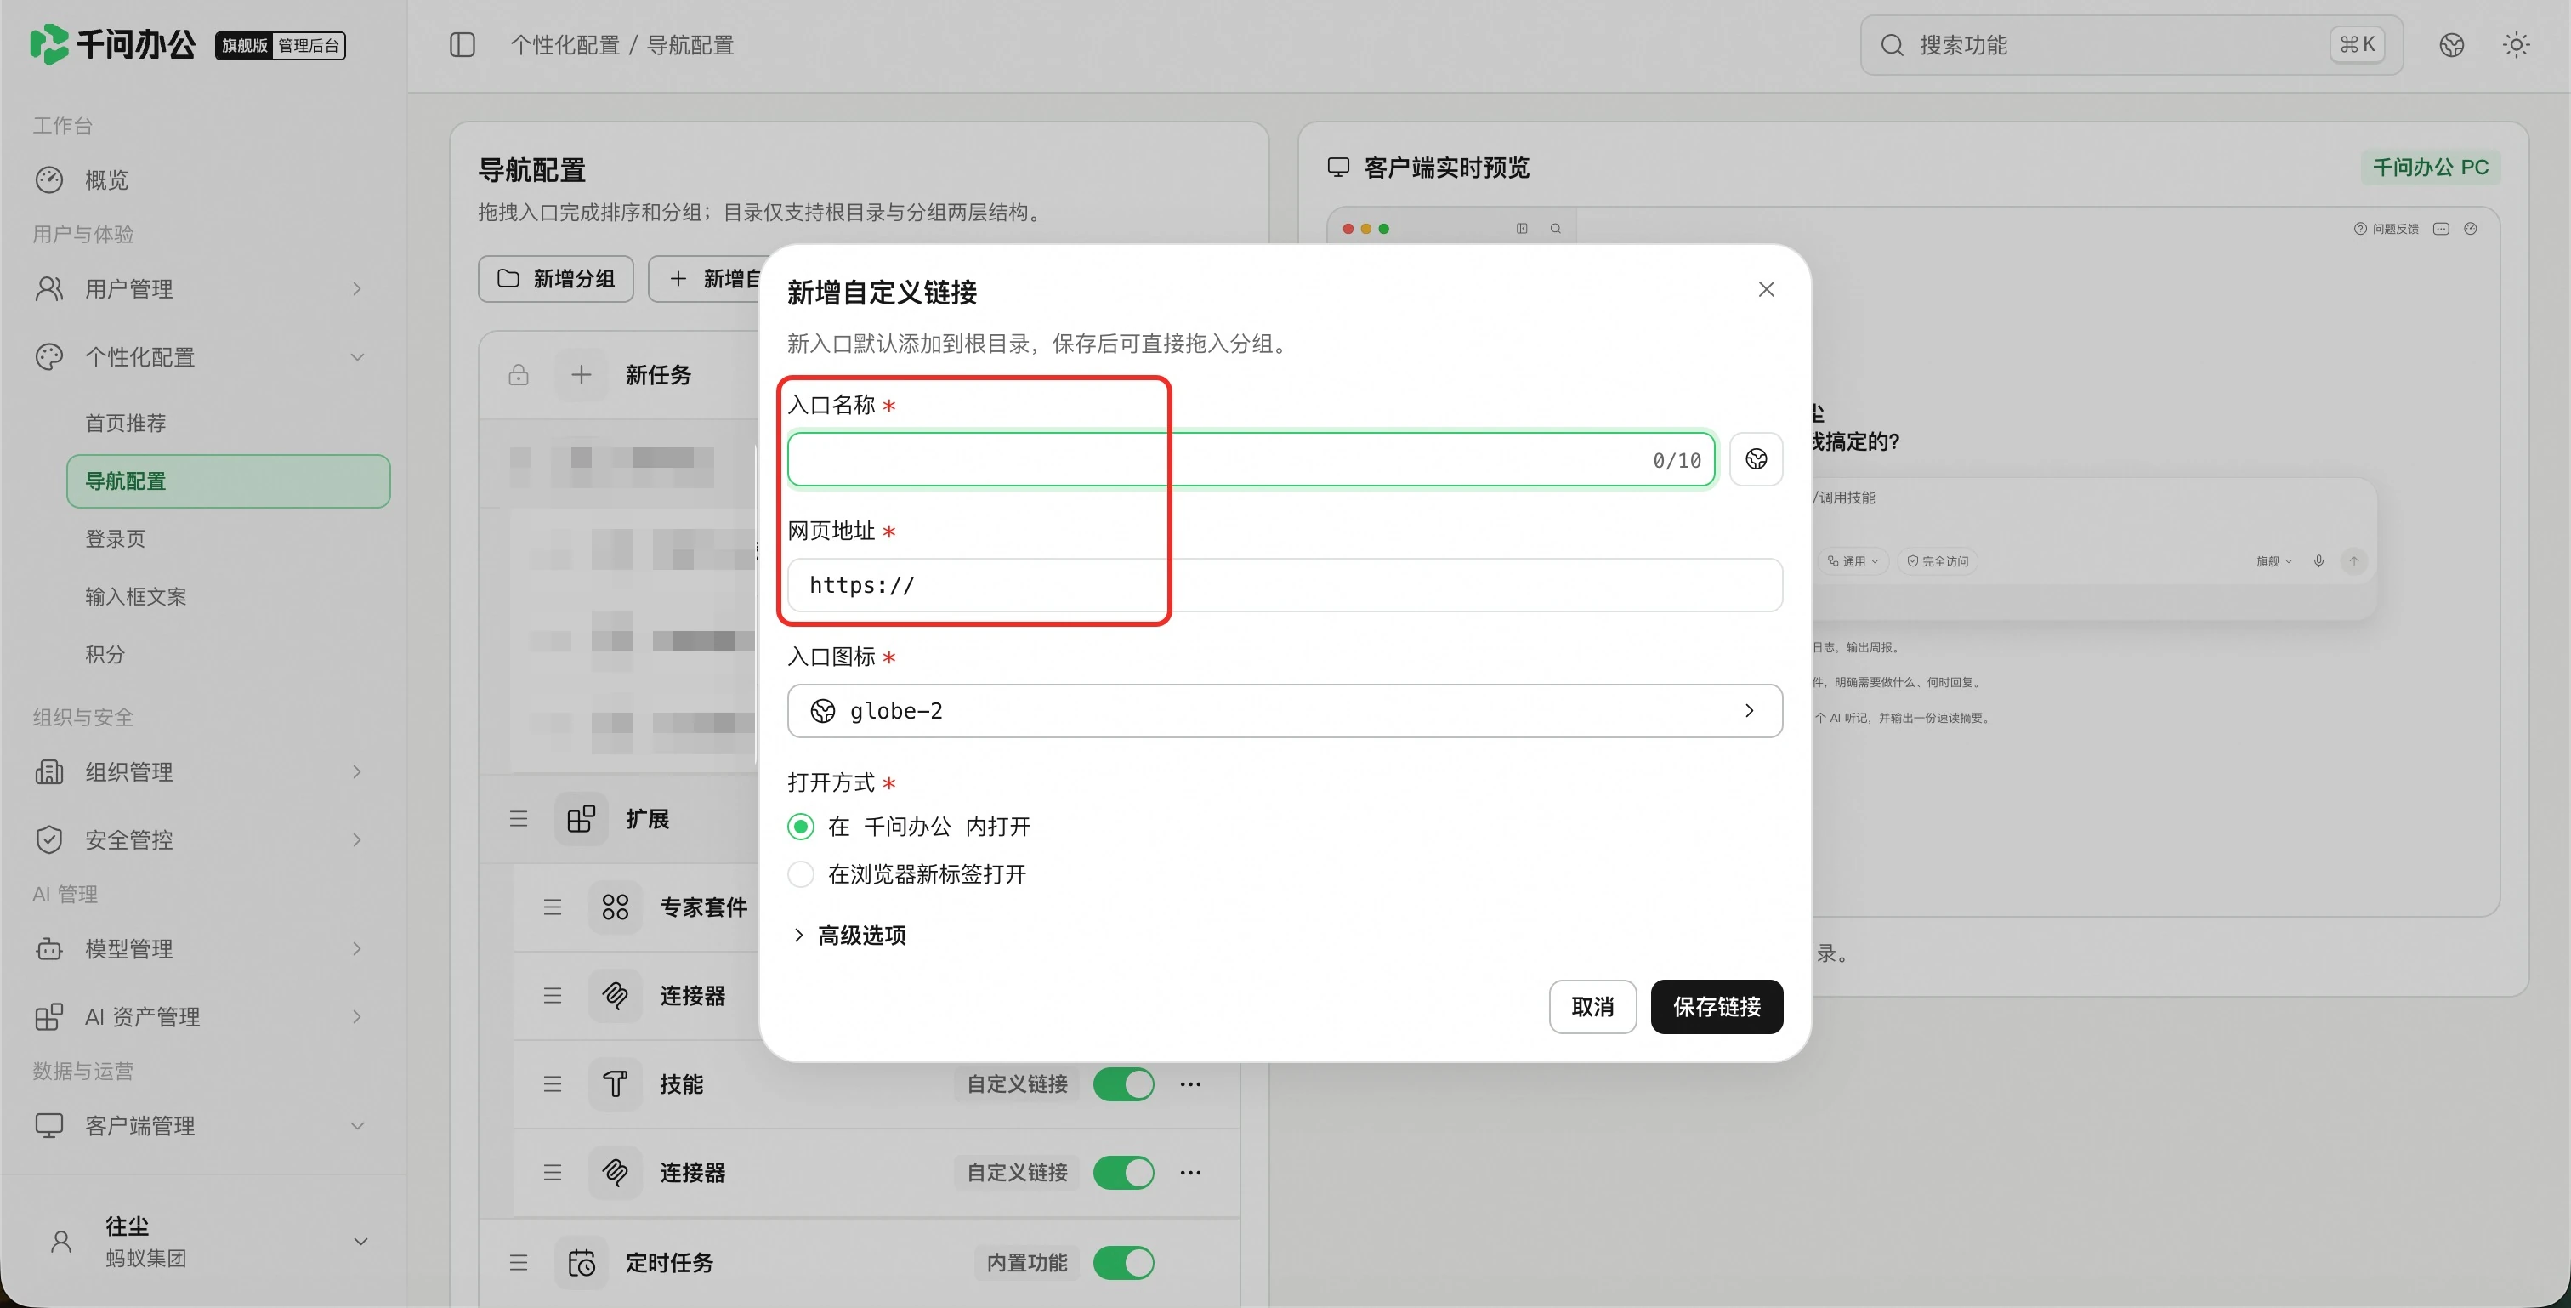Click the 客户端管理 monitor icon
This screenshot has height=1308, width=2571.
49,1125
